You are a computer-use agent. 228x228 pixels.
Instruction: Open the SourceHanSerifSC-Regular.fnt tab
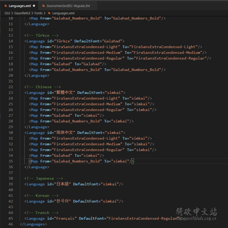[68, 6]
